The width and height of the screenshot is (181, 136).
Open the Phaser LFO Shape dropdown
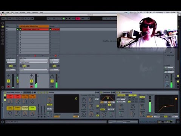(97, 99)
